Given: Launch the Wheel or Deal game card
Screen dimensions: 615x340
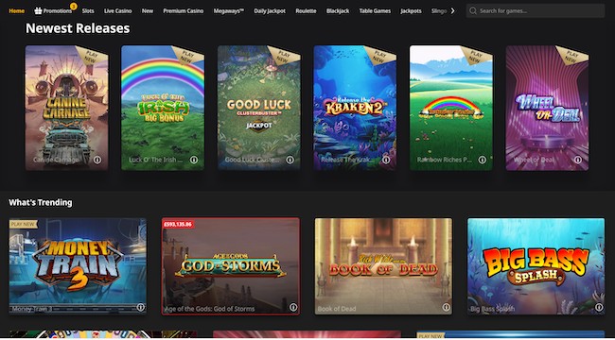Looking at the screenshot, I should (x=547, y=108).
